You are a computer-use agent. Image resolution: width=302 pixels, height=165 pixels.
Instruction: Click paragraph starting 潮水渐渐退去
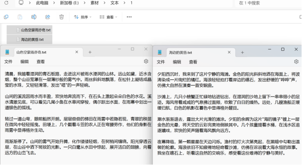point(229,125)
